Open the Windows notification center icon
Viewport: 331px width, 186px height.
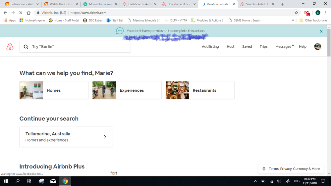click(x=323, y=181)
